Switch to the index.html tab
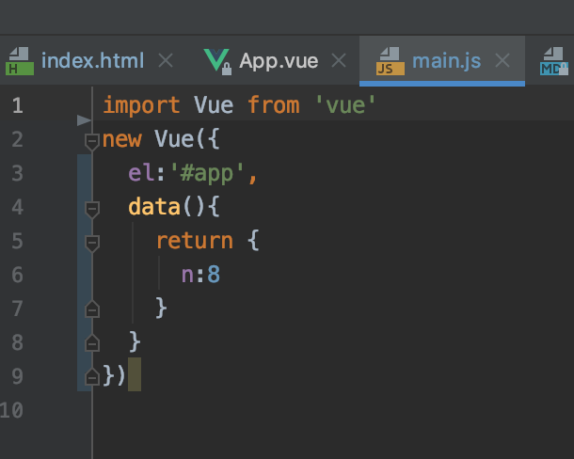Viewport: 574px width, 459px height. click(89, 61)
